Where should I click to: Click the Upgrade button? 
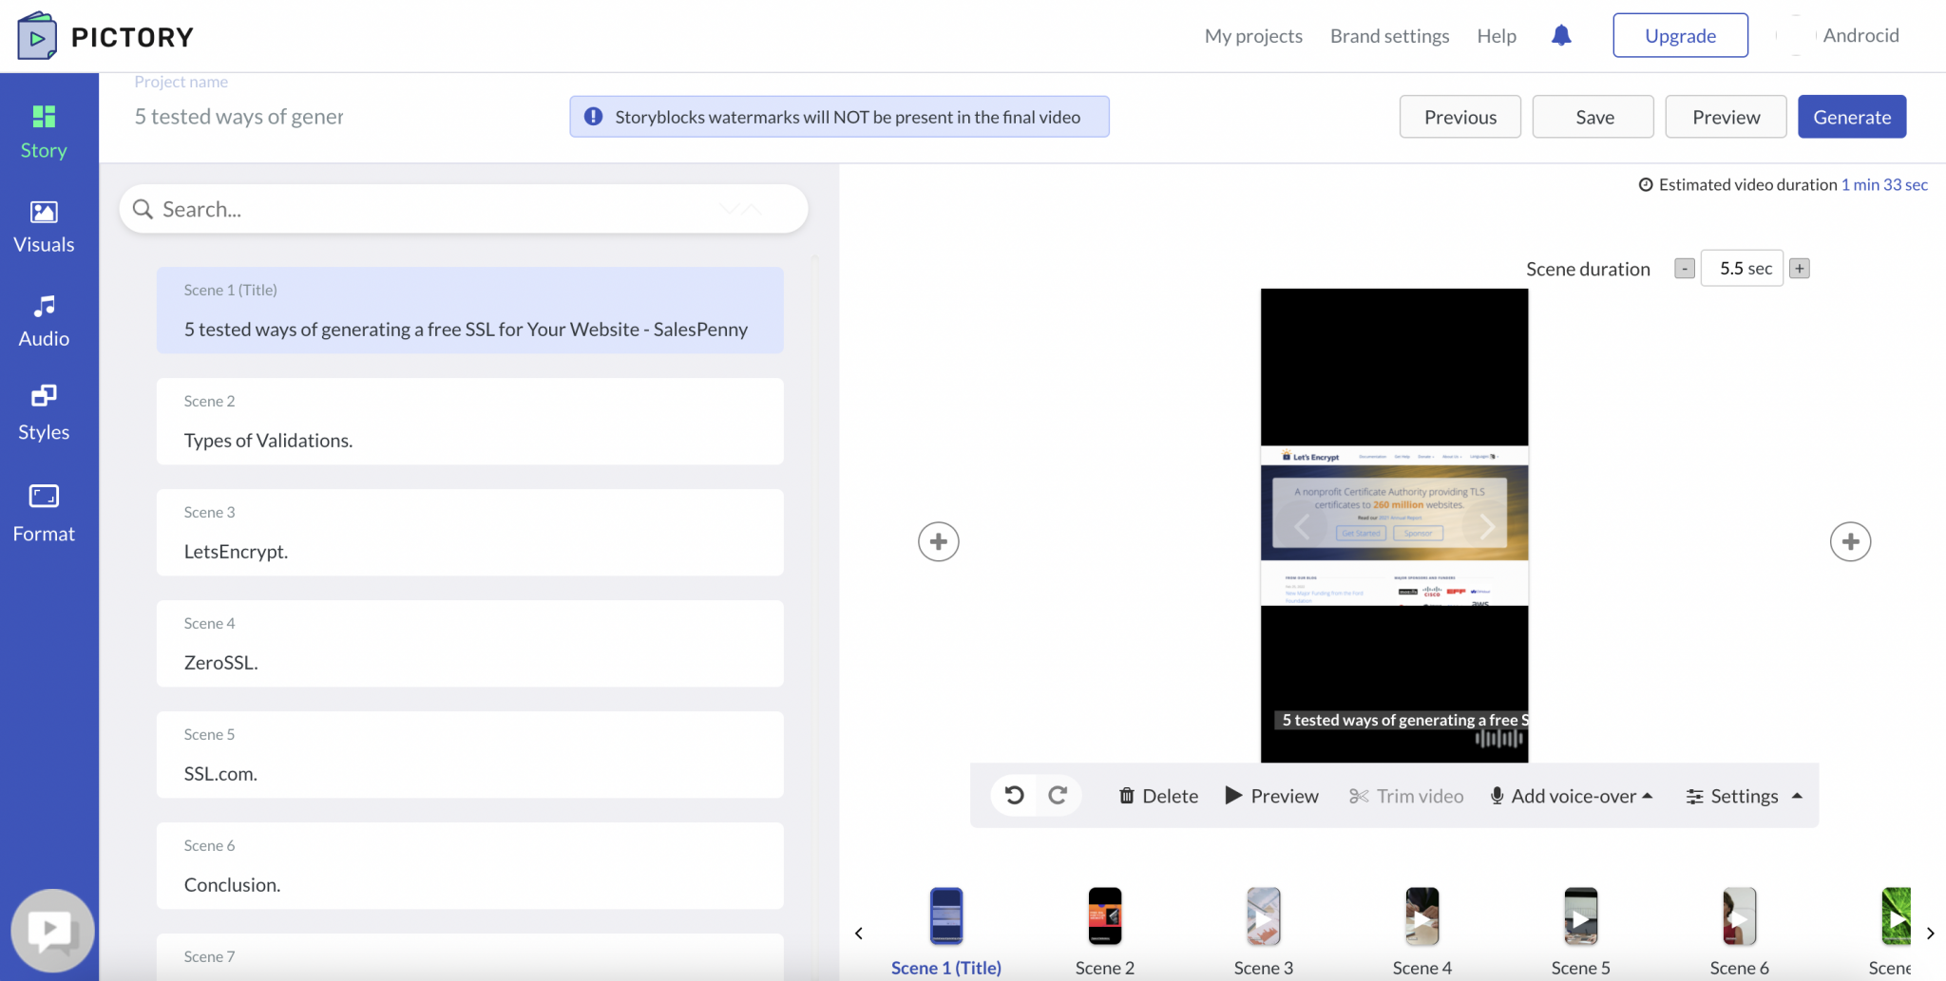pos(1680,35)
